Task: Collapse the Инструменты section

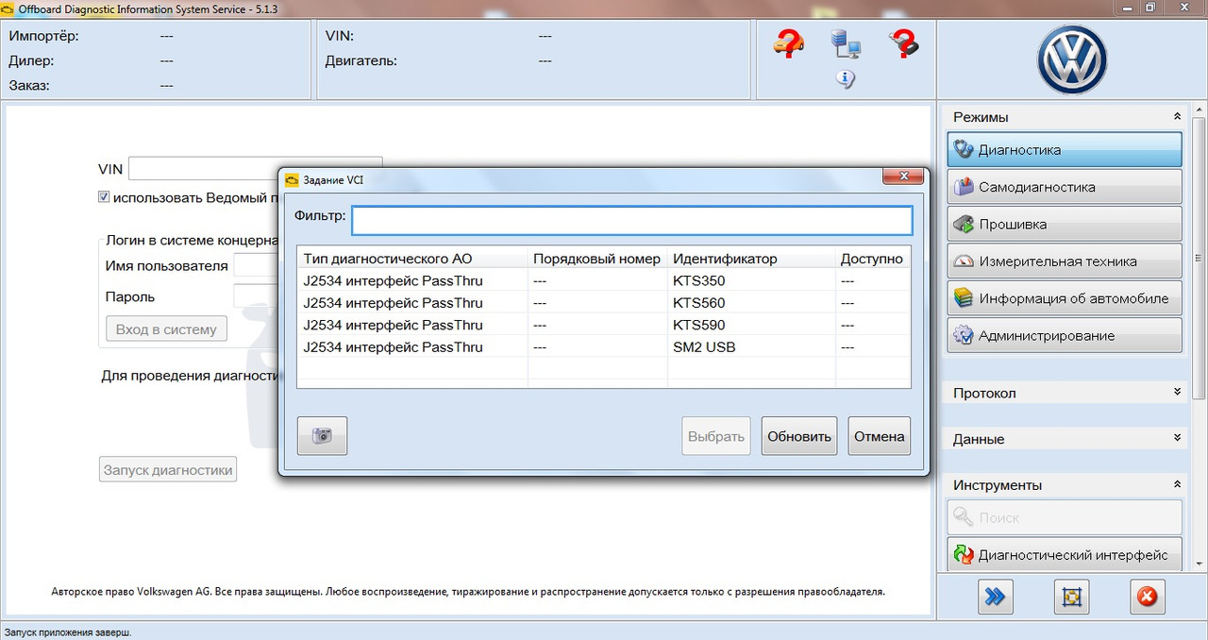Action: pyautogui.click(x=1177, y=484)
